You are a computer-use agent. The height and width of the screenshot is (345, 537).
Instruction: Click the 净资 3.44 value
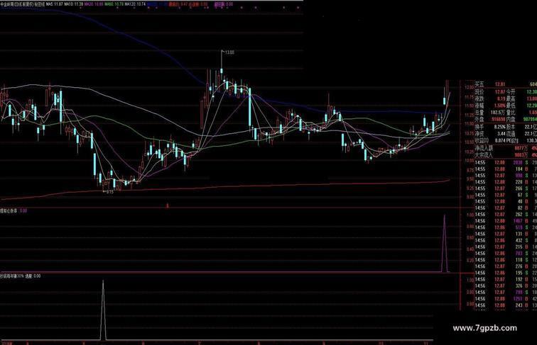[x=501, y=134]
